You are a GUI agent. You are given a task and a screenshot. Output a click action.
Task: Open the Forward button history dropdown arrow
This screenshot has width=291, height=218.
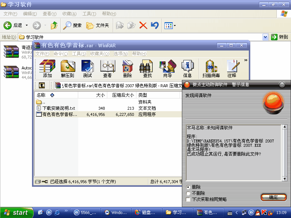(45, 25)
